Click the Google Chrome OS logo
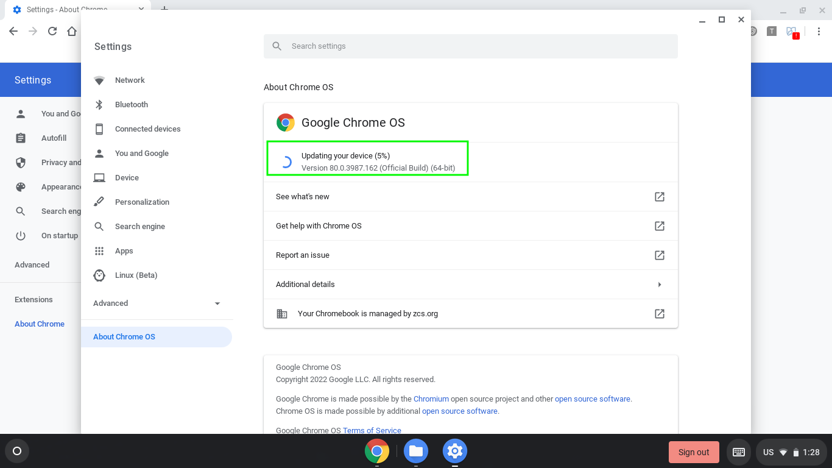Viewport: 832px width, 468px height. coord(286,122)
